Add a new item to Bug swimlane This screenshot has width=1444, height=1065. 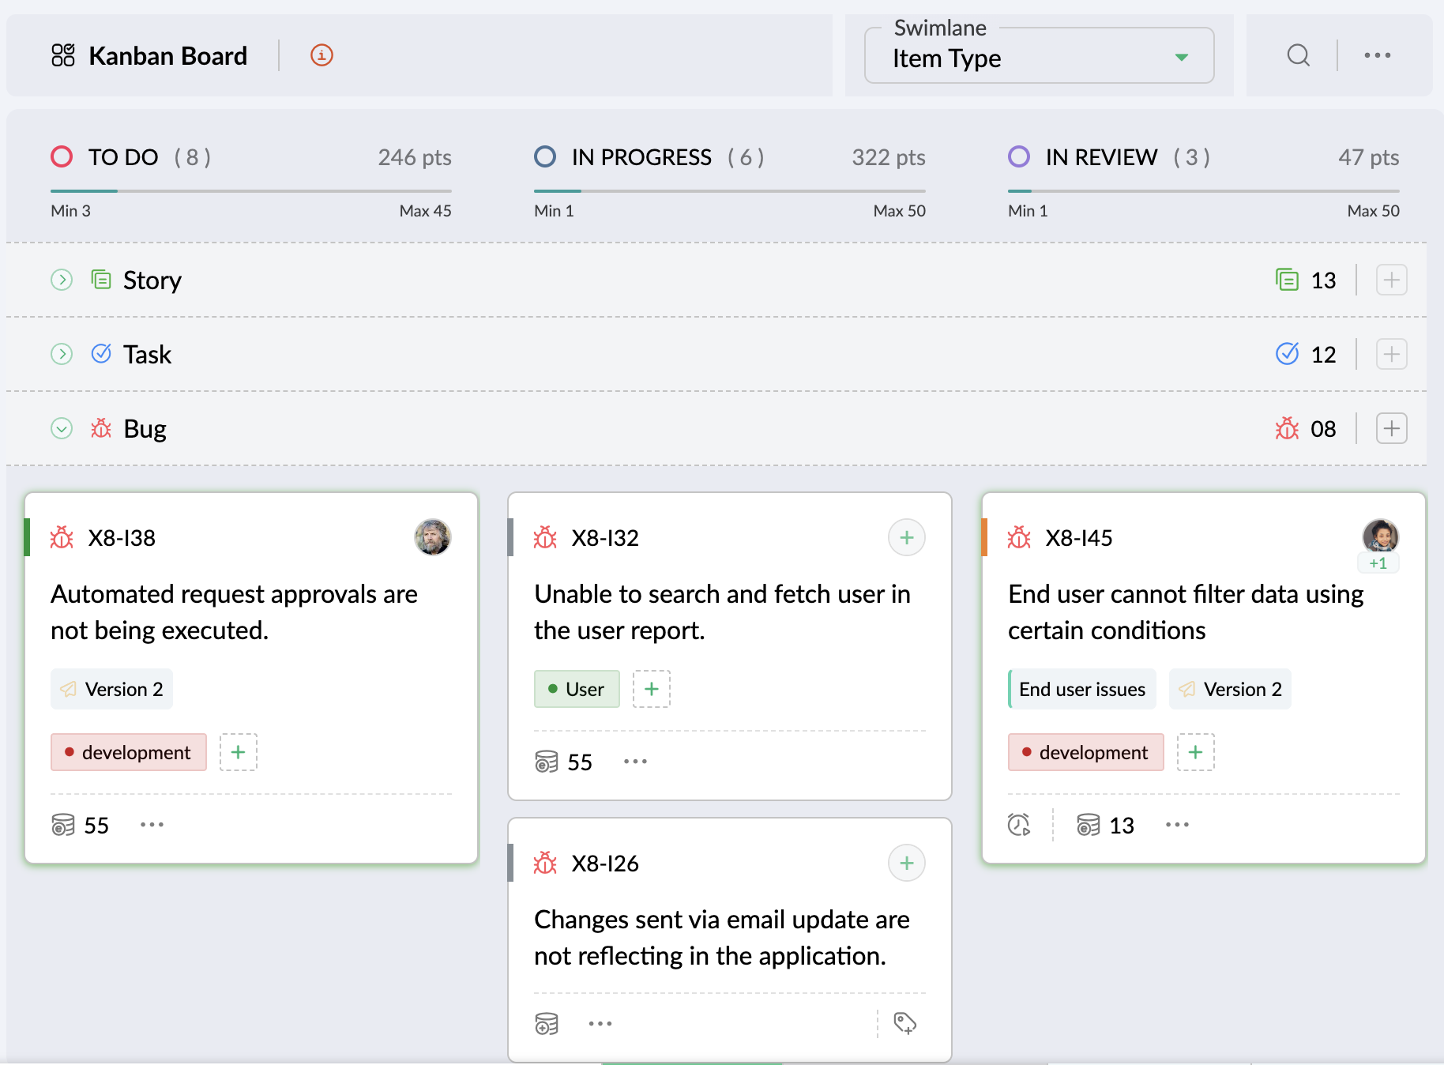[1391, 428]
